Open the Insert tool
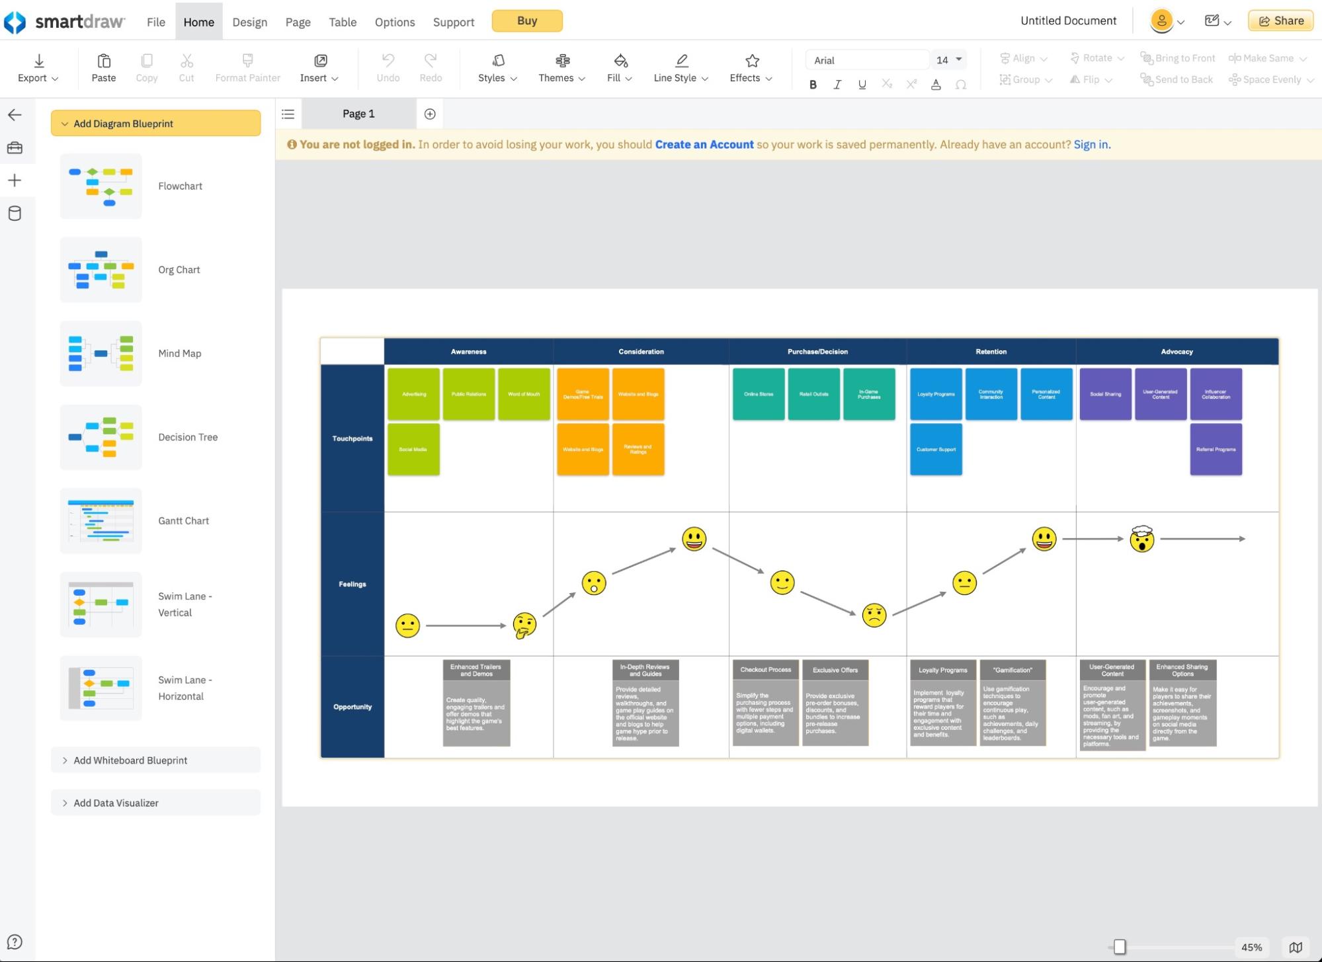This screenshot has height=962, width=1322. coord(319,67)
